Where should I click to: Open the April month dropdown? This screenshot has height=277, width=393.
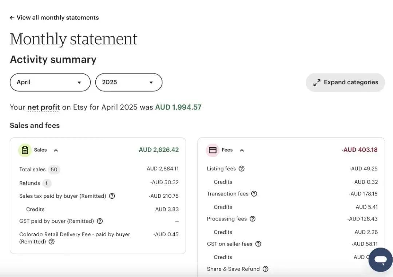pyautogui.click(x=50, y=82)
